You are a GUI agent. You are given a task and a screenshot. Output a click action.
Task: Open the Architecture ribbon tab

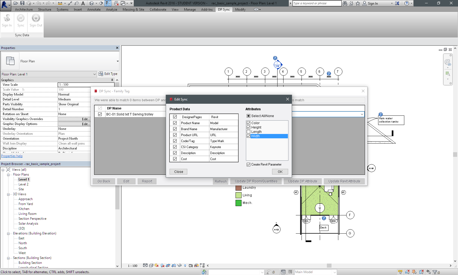(24, 10)
